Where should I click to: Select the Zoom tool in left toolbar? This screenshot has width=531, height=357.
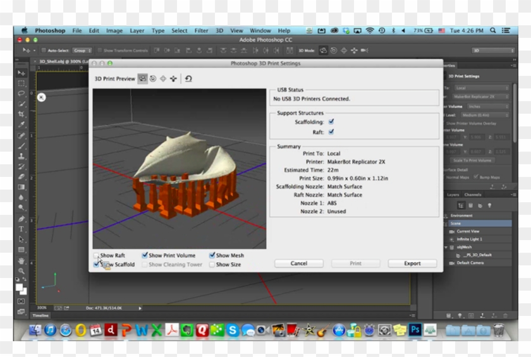(21, 271)
